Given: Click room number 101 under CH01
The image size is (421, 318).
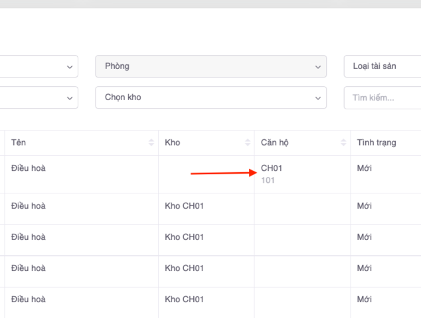Looking at the screenshot, I should click(x=268, y=180).
